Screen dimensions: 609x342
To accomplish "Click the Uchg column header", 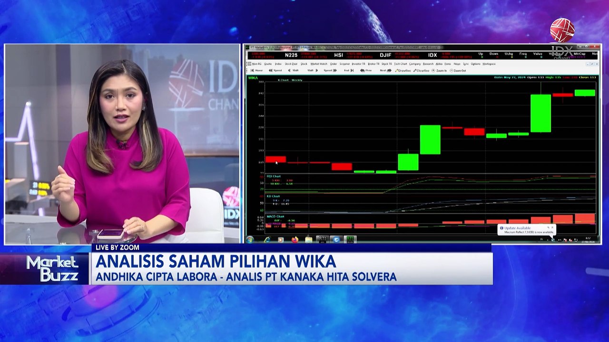I will pos(509,54).
